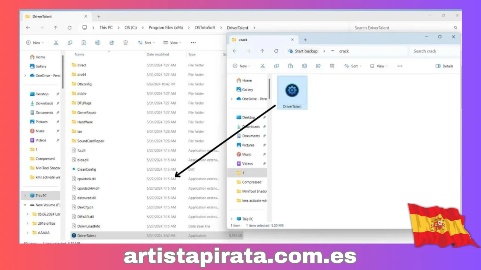
Task: Click Delete trash icon in crack window
Action: (332, 66)
